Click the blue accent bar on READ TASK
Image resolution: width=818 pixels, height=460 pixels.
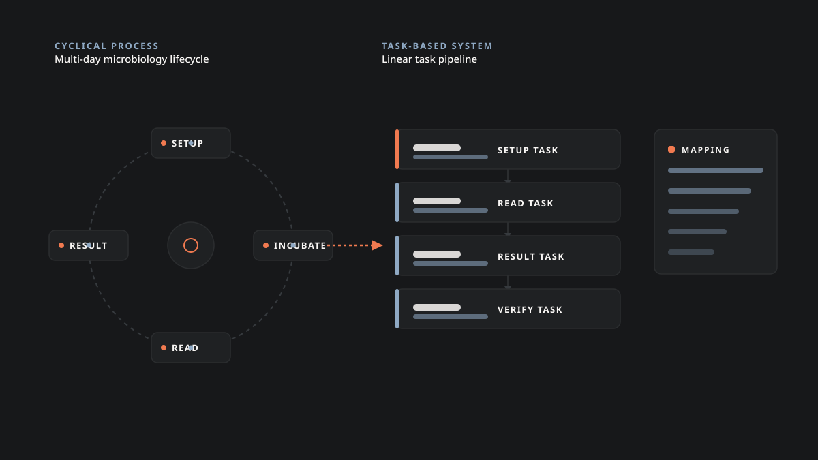[397, 202]
